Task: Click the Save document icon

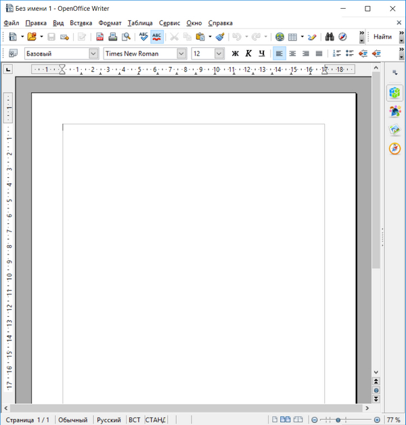Action: (x=51, y=37)
